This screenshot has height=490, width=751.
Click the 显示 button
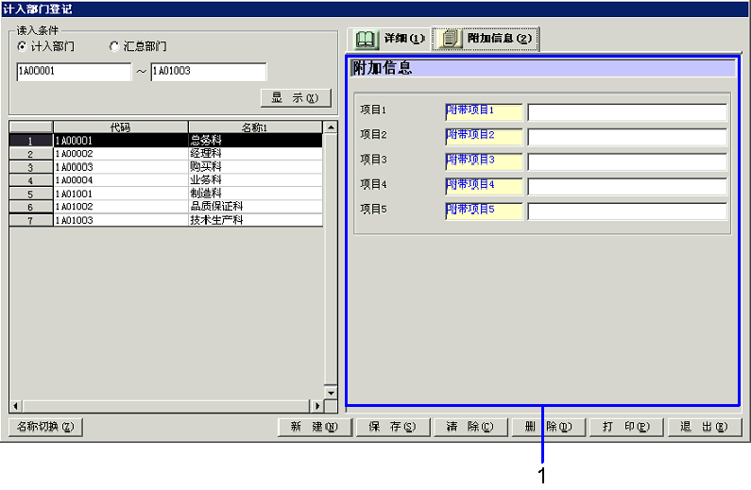[295, 98]
